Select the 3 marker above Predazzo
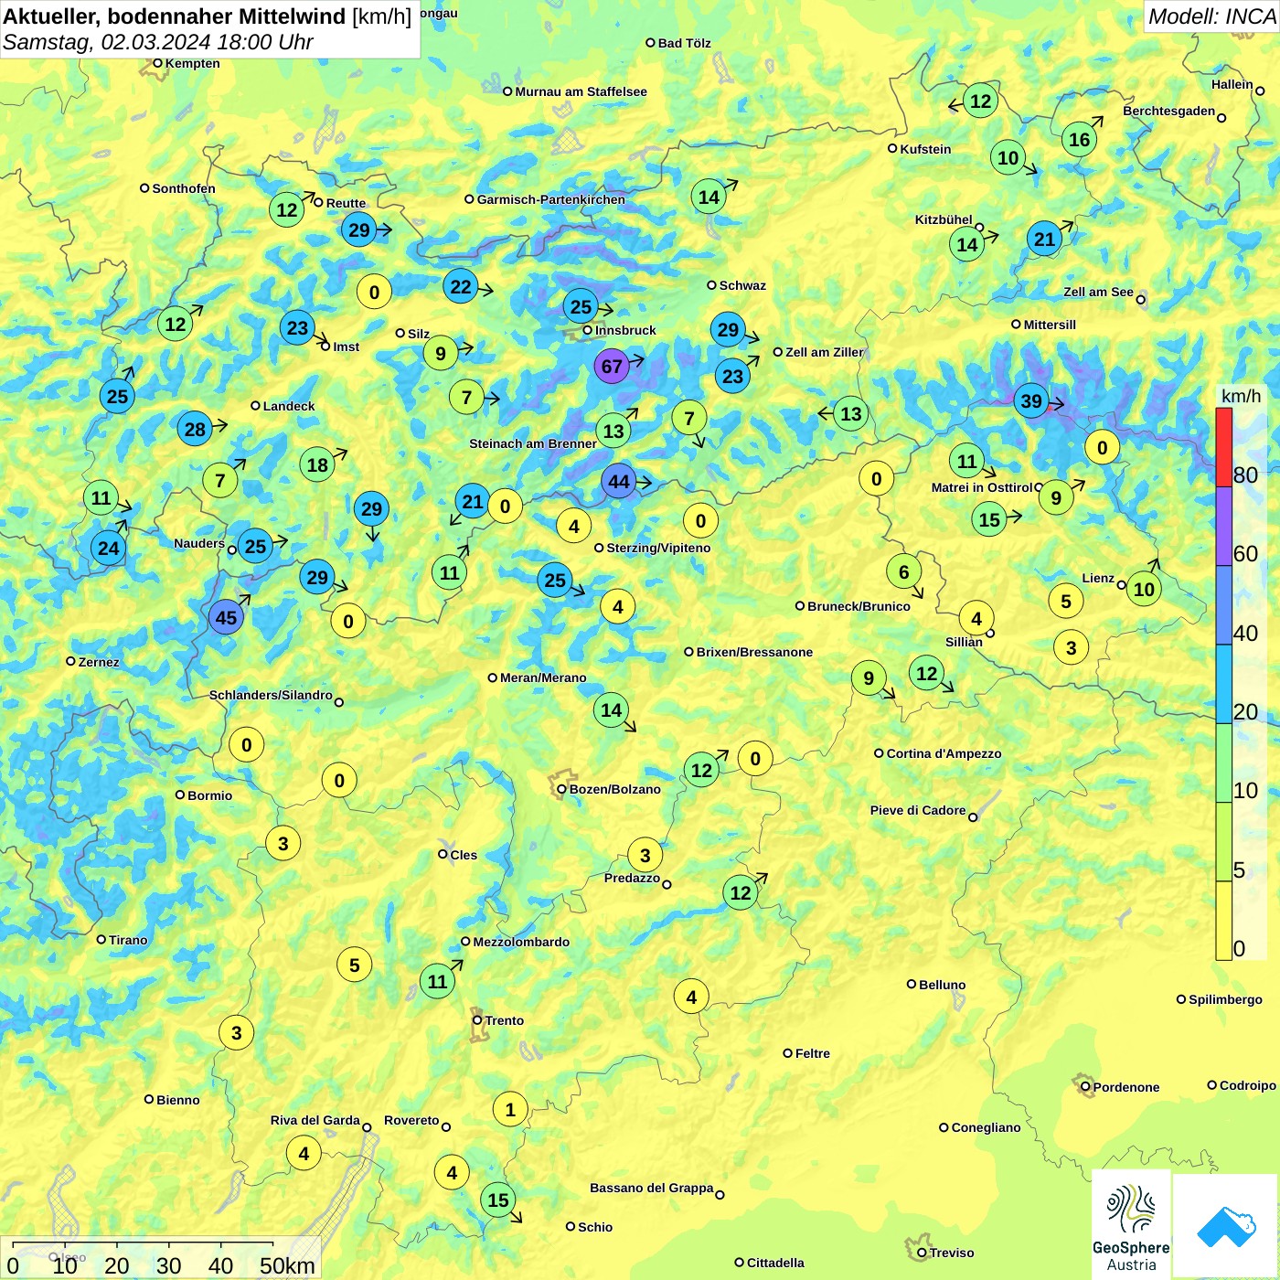Image resolution: width=1280 pixels, height=1280 pixels. [645, 855]
